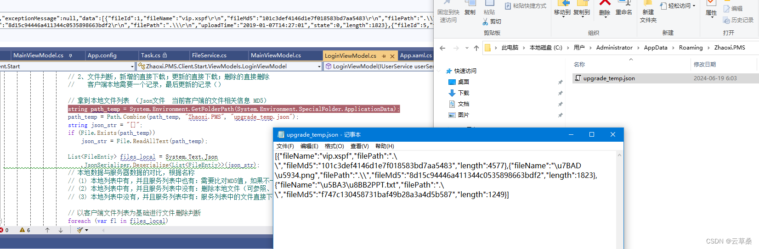Click the red error count icon in editor
This screenshot has height=249, width=759.
[x=1, y=230]
